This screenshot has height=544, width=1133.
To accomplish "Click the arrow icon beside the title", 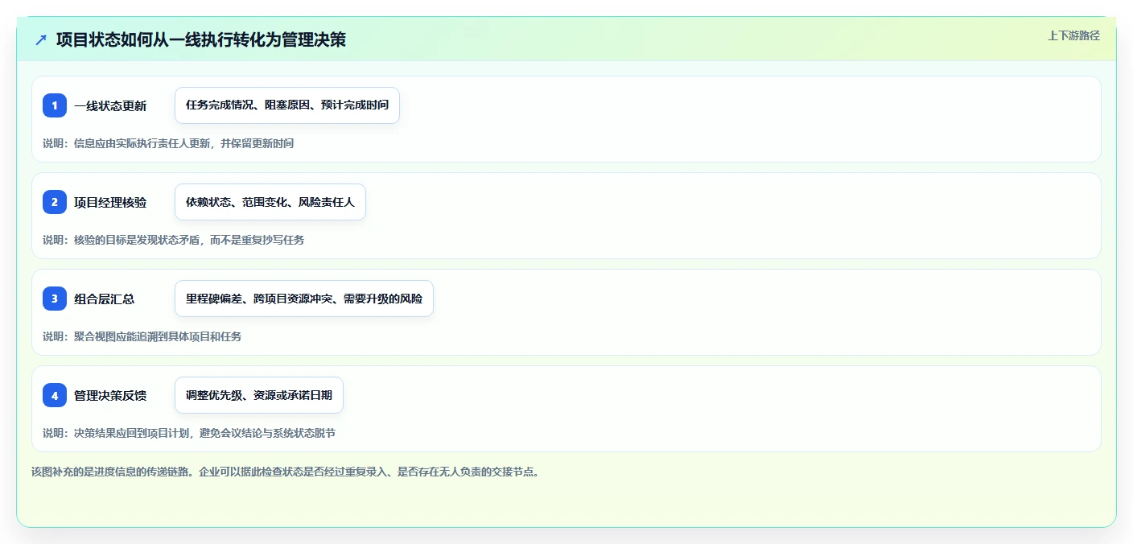I will tap(41, 39).
